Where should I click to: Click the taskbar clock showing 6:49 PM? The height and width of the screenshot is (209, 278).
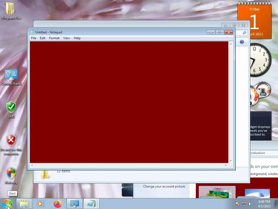coord(264,204)
